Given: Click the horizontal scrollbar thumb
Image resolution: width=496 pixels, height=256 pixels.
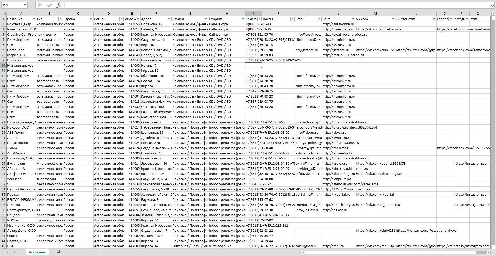Looking at the screenshot, I should click(391, 252).
